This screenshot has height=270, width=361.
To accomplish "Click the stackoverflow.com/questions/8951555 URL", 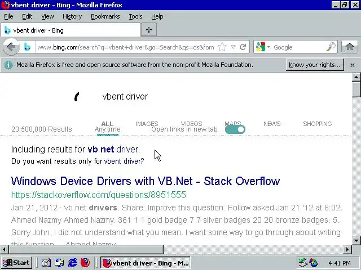I will [99, 195].
